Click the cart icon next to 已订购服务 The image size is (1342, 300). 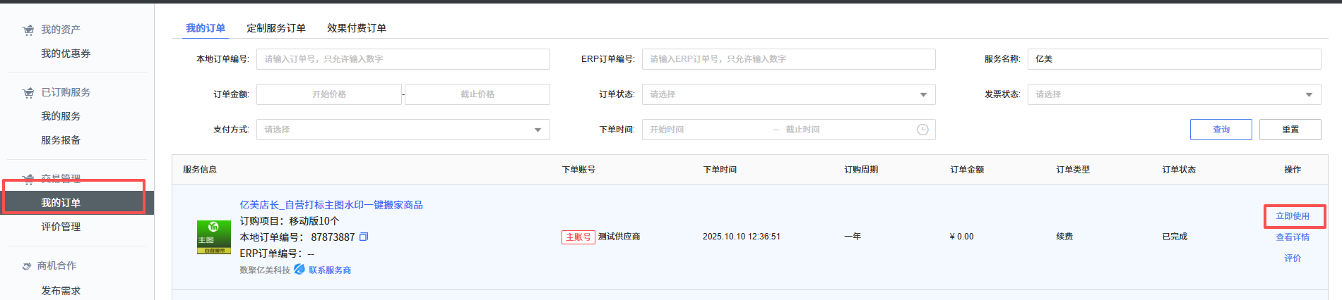28,93
